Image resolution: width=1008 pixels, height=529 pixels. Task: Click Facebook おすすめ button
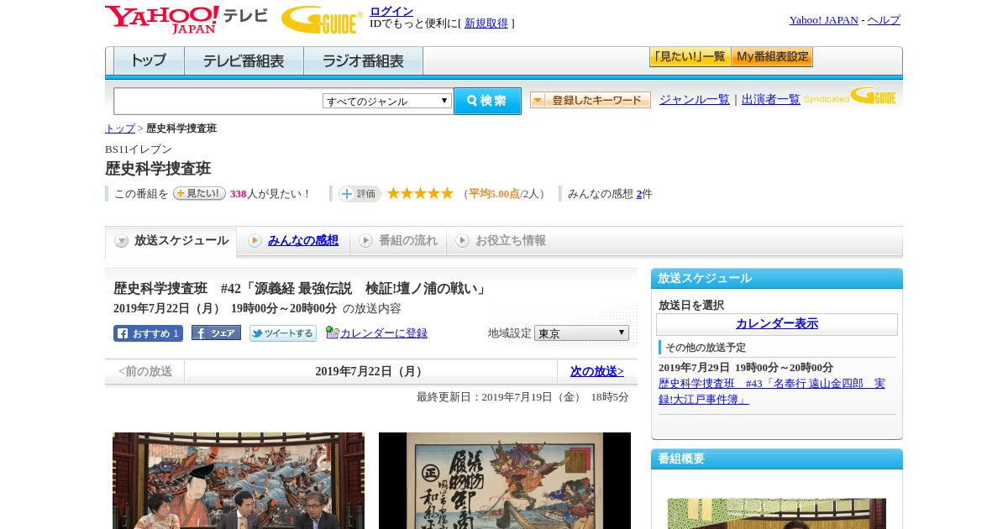point(148,333)
